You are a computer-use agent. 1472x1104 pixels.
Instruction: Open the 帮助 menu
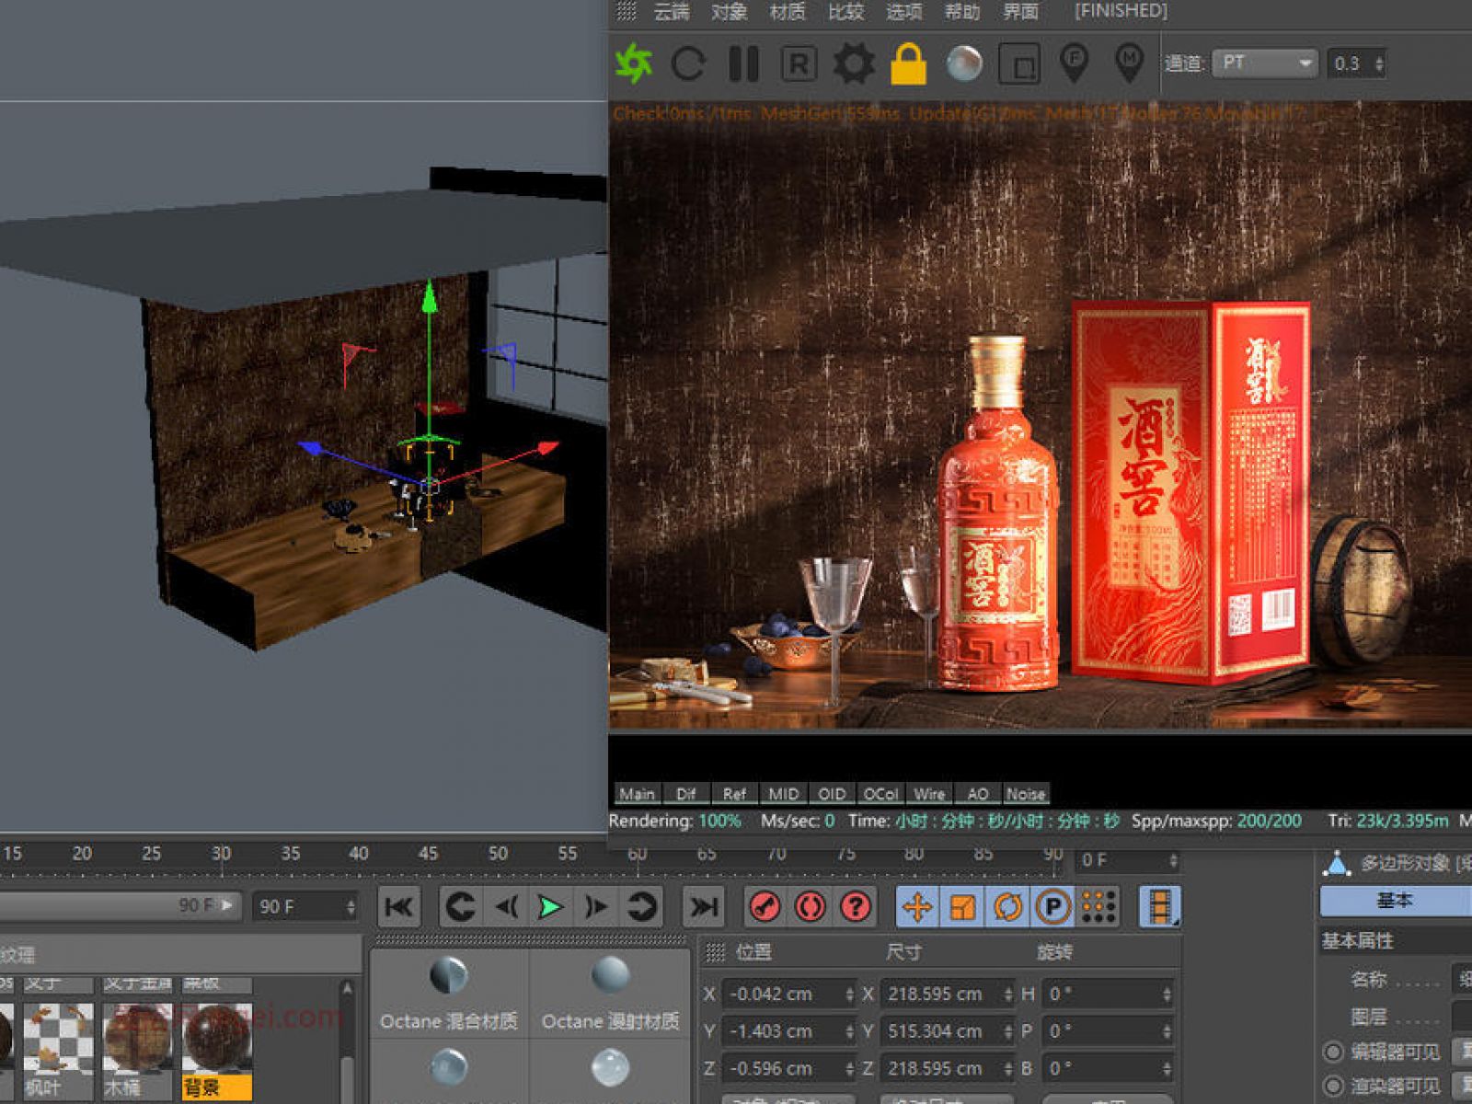click(961, 11)
